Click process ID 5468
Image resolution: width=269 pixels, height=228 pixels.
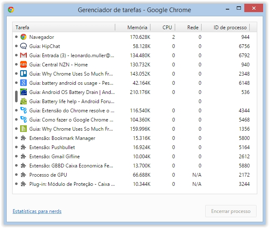[x=244, y=120]
